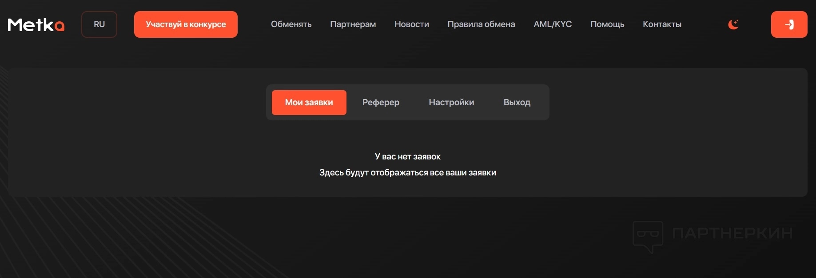Click the Metka logo
This screenshot has width=816, height=278.
pos(36,25)
